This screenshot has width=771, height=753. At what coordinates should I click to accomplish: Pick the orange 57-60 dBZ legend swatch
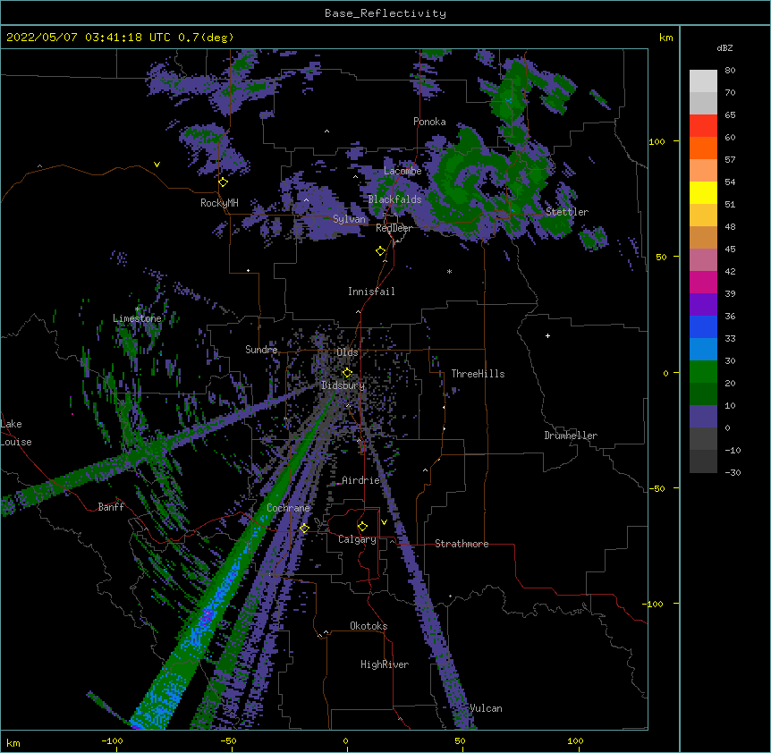coord(703,148)
